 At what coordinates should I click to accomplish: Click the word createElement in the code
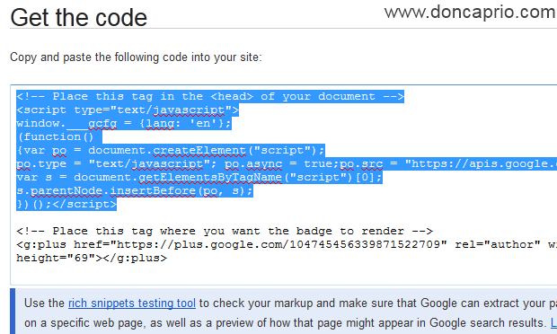click(x=199, y=151)
